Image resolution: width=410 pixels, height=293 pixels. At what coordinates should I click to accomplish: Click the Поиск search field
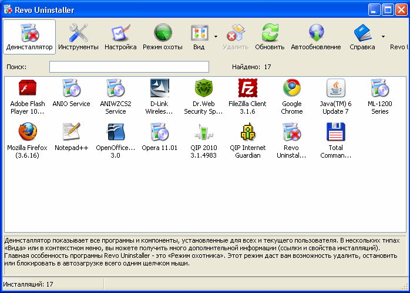(x=129, y=67)
